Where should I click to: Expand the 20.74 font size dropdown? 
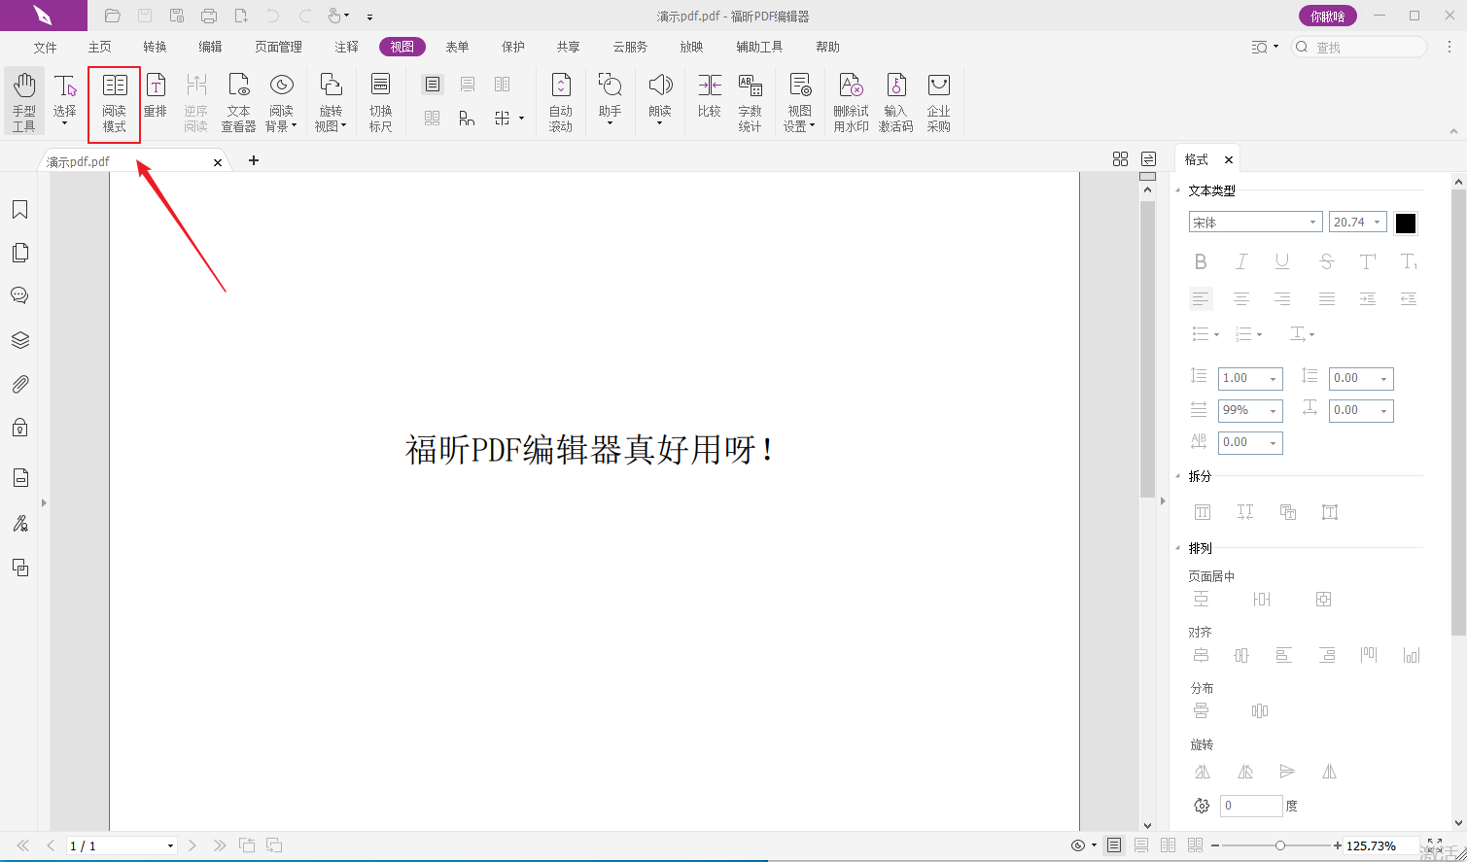[x=1377, y=223]
